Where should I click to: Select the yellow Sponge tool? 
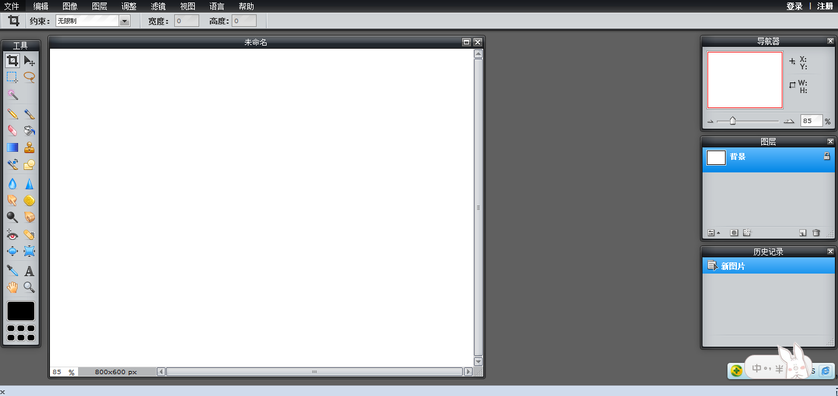(29, 200)
